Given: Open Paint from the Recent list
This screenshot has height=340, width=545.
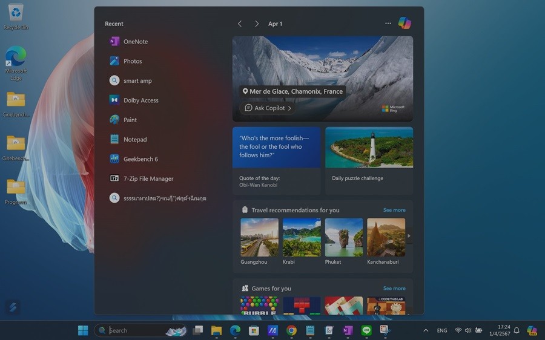Looking at the screenshot, I should 130,120.
